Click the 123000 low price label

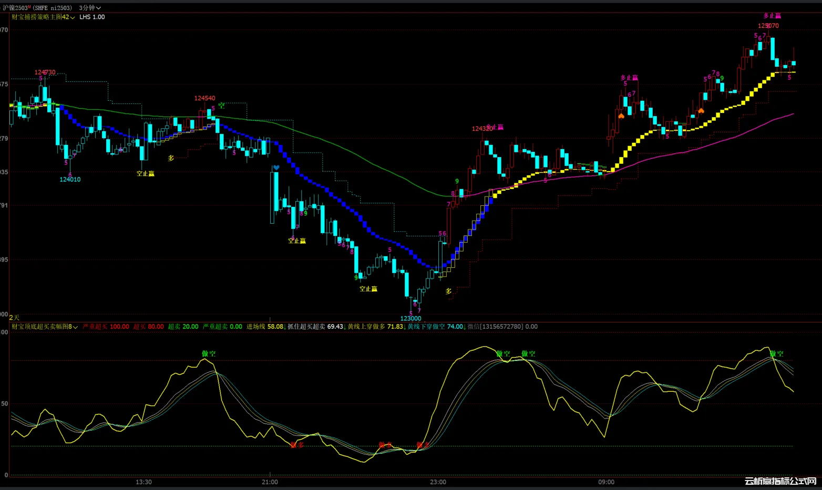(410, 318)
